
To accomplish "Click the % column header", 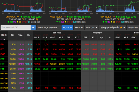I will coord(110,38).
